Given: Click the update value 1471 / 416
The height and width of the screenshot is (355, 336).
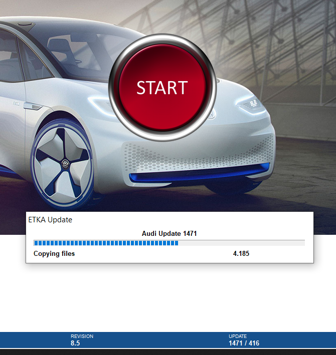Looking at the screenshot, I should (244, 343).
